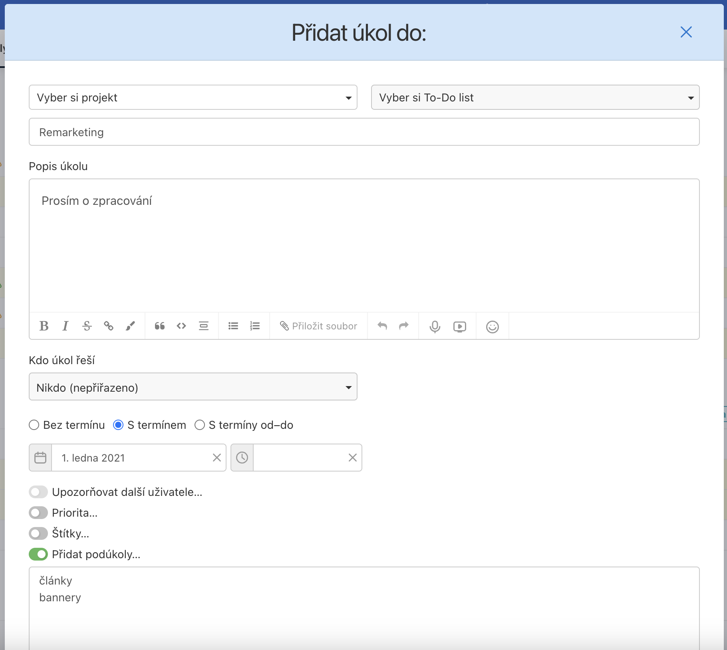Select the Bez termínu radio option
Screen dimensions: 727x650
(34, 425)
